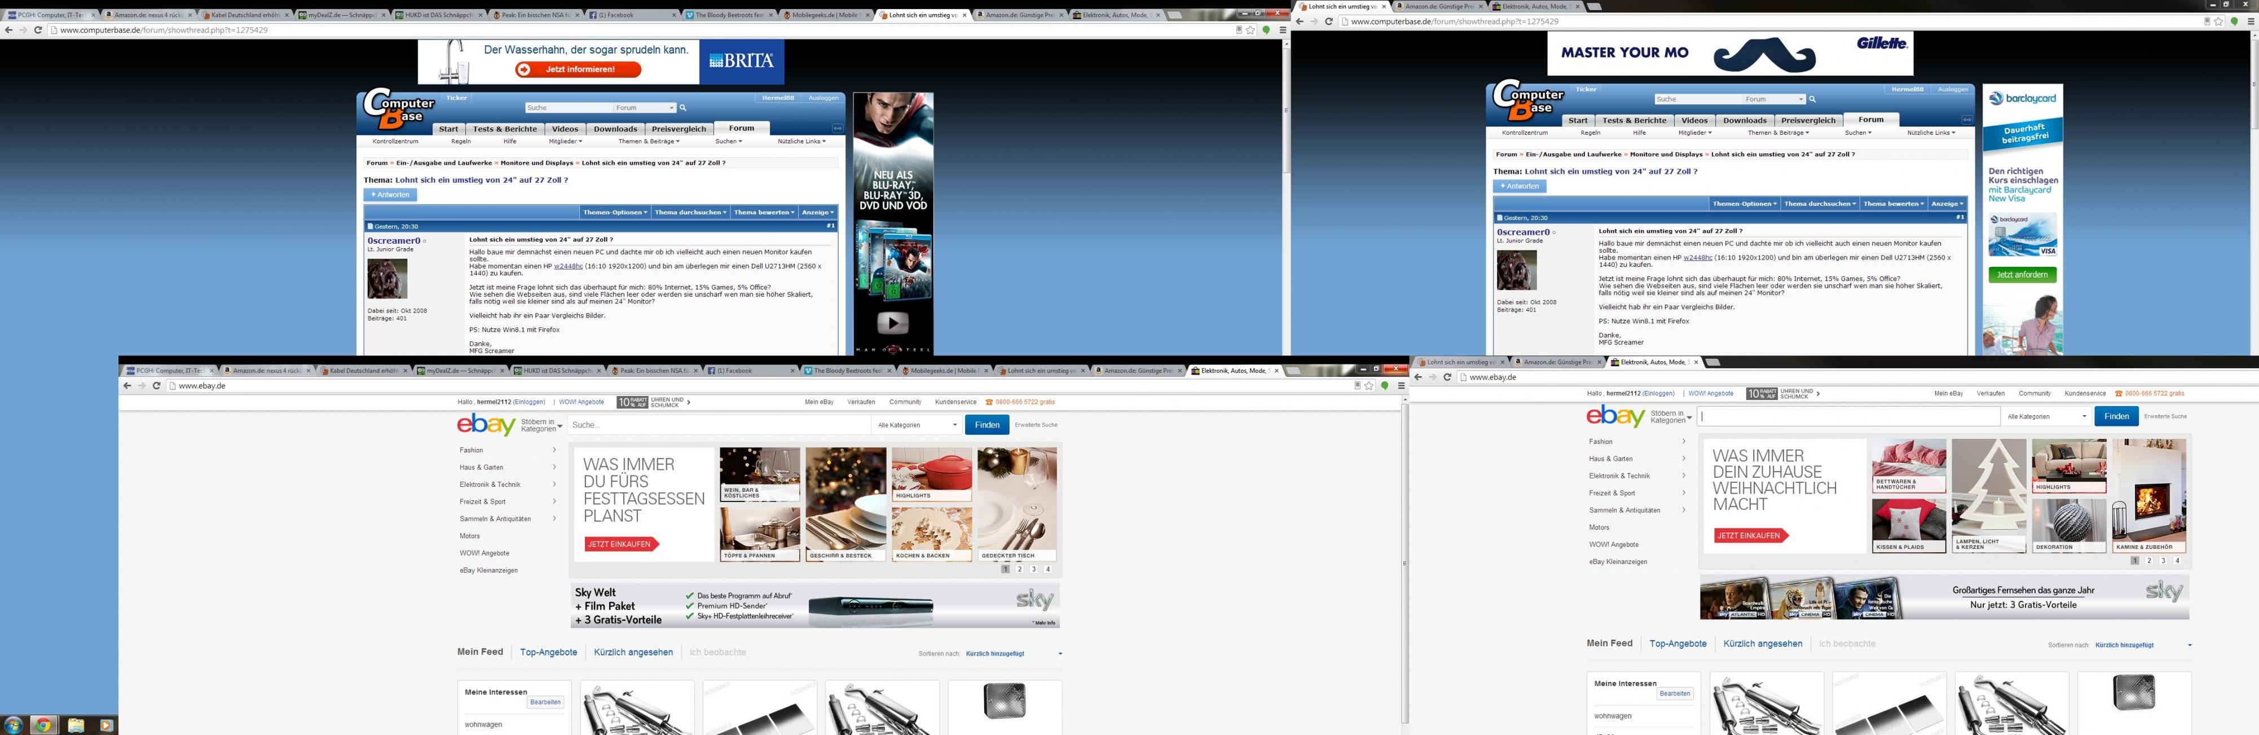Open the 'Kamine & Zubehör' thumbnail

tap(2148, 496)
